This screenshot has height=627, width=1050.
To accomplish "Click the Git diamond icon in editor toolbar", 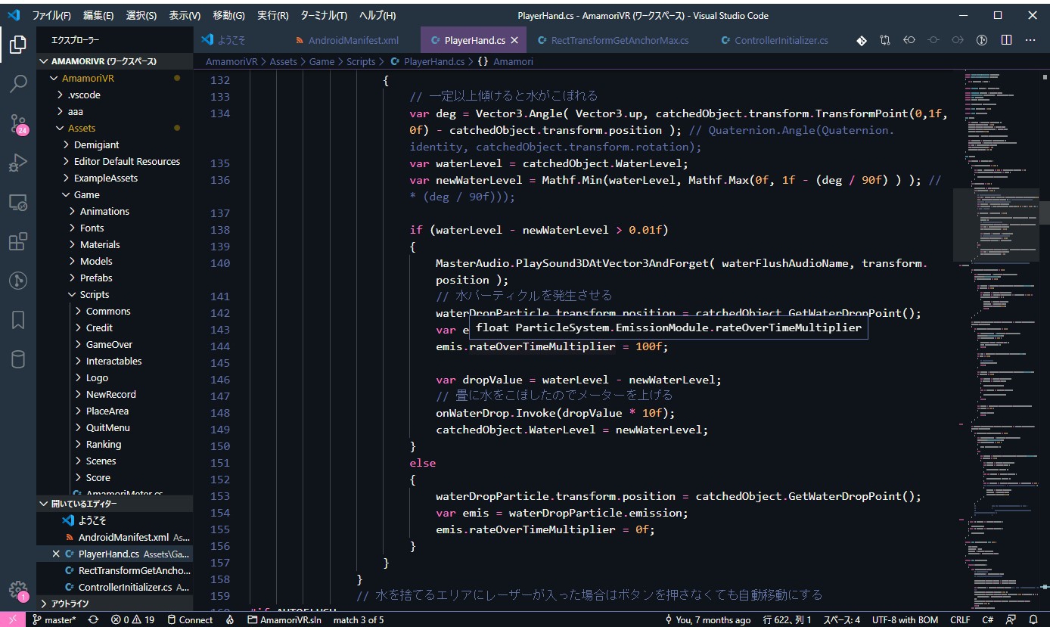I will pyautogui.click(x=862, y=40).
